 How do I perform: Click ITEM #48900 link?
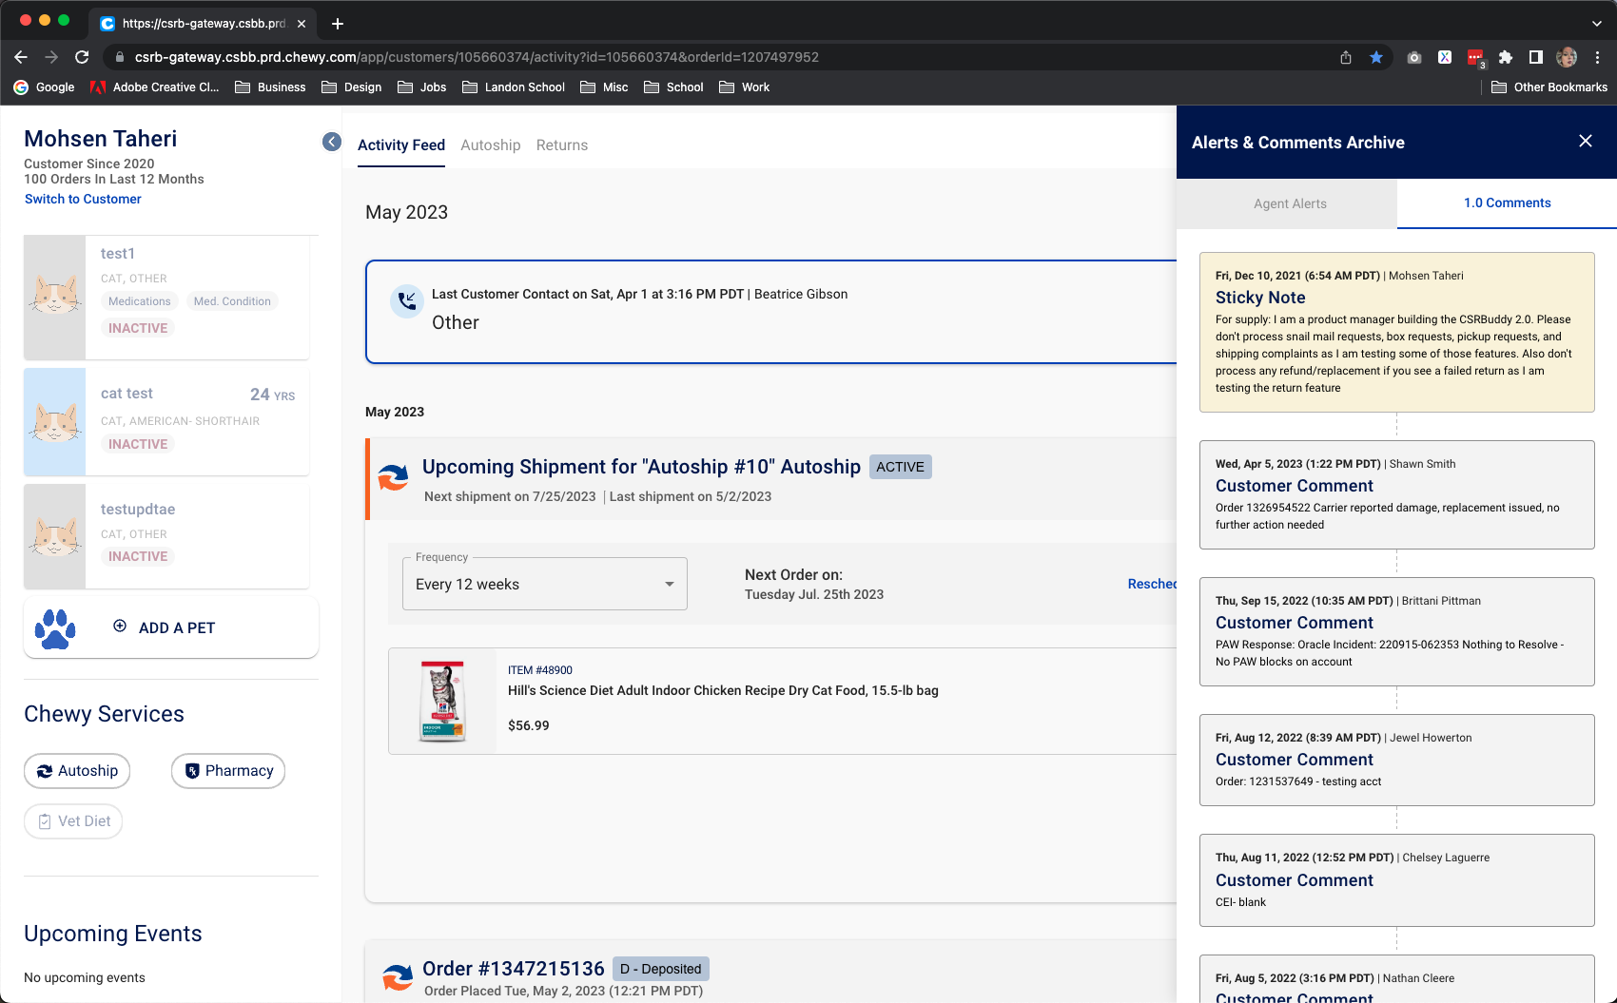[540, 670]
